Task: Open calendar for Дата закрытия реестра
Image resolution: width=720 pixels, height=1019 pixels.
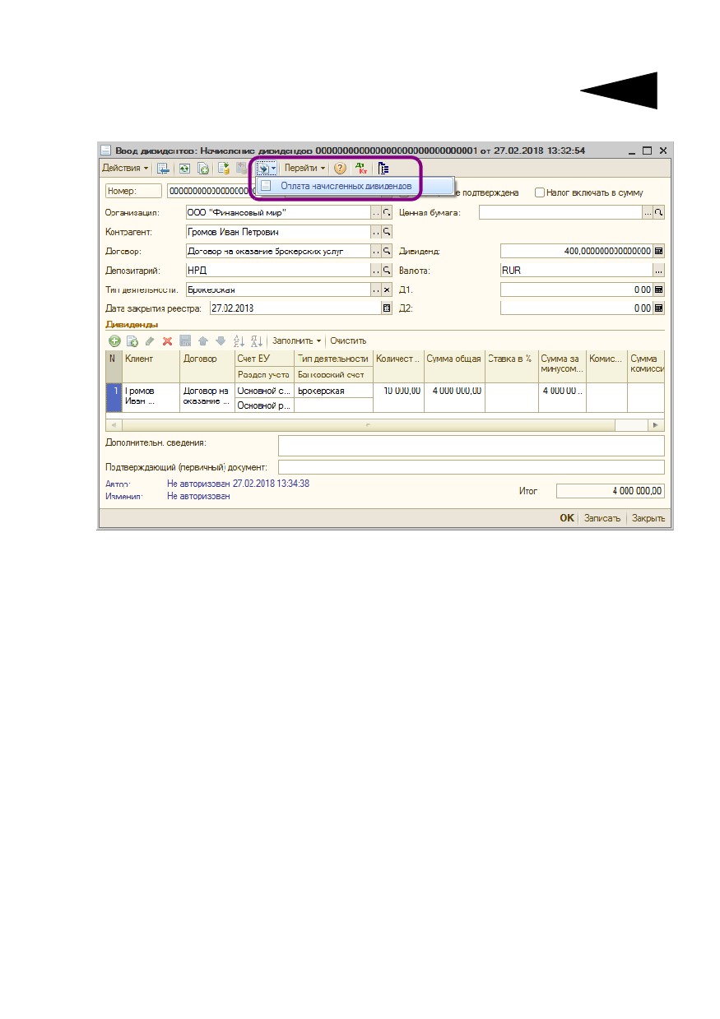Action: point(387,308)
